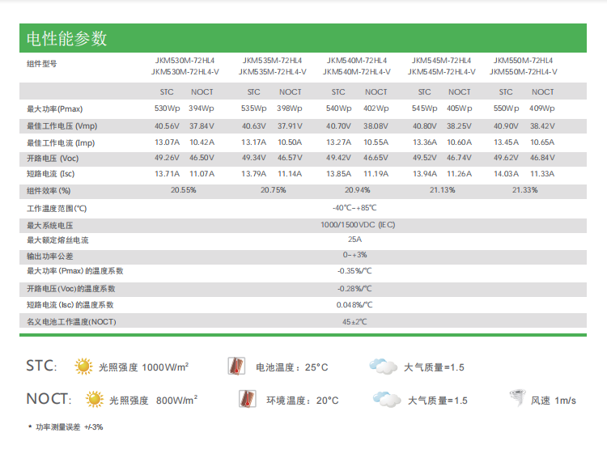The height and width of the screenshot is (458, 607).
Task: Click the 短路电流 (Isc) row label
Action: click(x=50, y=174)
